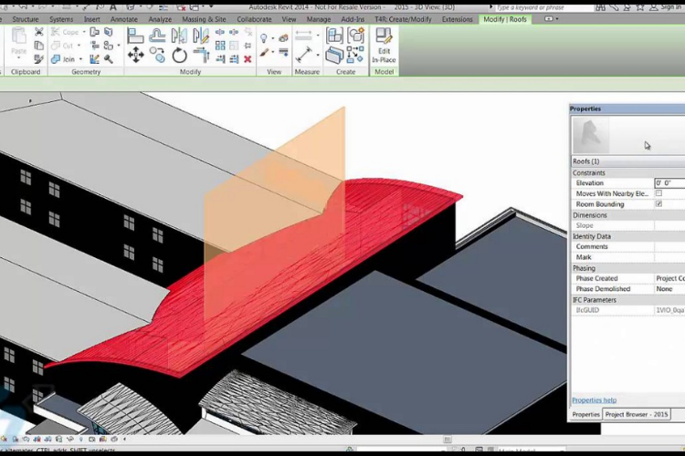Image resolution: width=685 pixels, height=456 pixels.
Task: Toggle Moves With Nearby Elements checkbox
Action: tap(659, 193)
